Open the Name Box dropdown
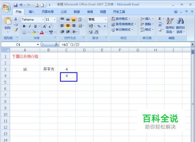 point(38,44)
